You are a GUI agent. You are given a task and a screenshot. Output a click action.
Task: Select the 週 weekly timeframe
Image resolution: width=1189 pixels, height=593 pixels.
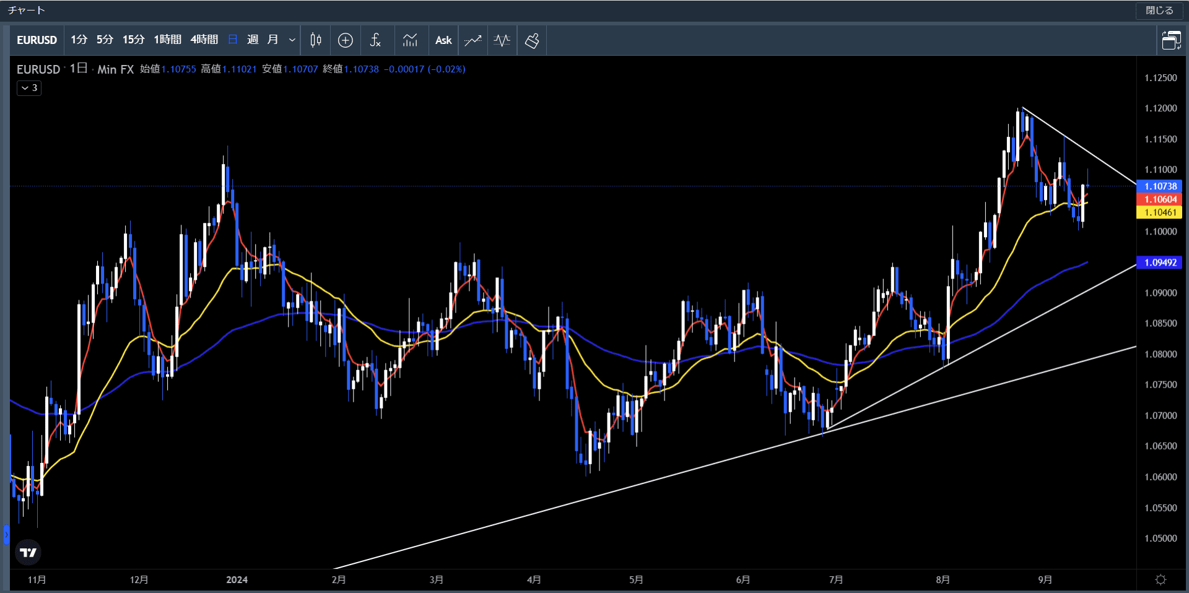coord(253,40)
